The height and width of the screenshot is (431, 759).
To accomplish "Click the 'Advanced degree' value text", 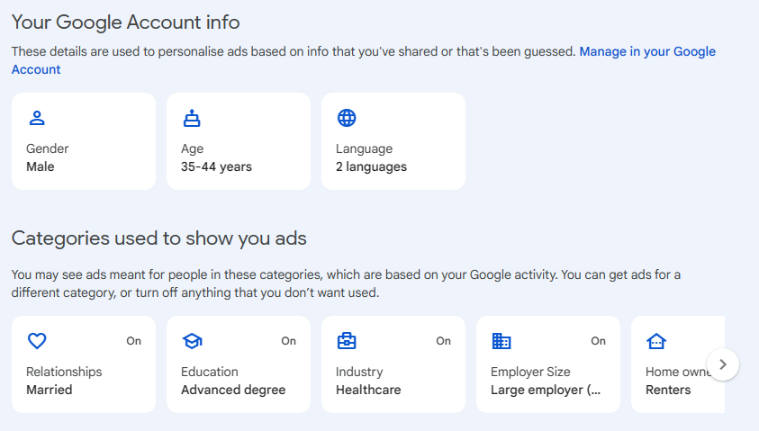I will pos(233,390).
